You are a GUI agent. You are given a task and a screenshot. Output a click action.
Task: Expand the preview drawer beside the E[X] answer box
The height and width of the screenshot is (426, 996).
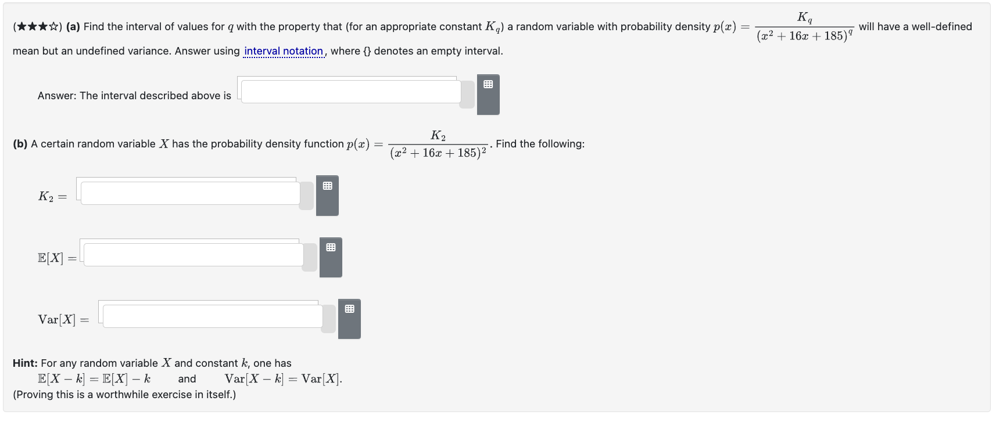(309, 257)
